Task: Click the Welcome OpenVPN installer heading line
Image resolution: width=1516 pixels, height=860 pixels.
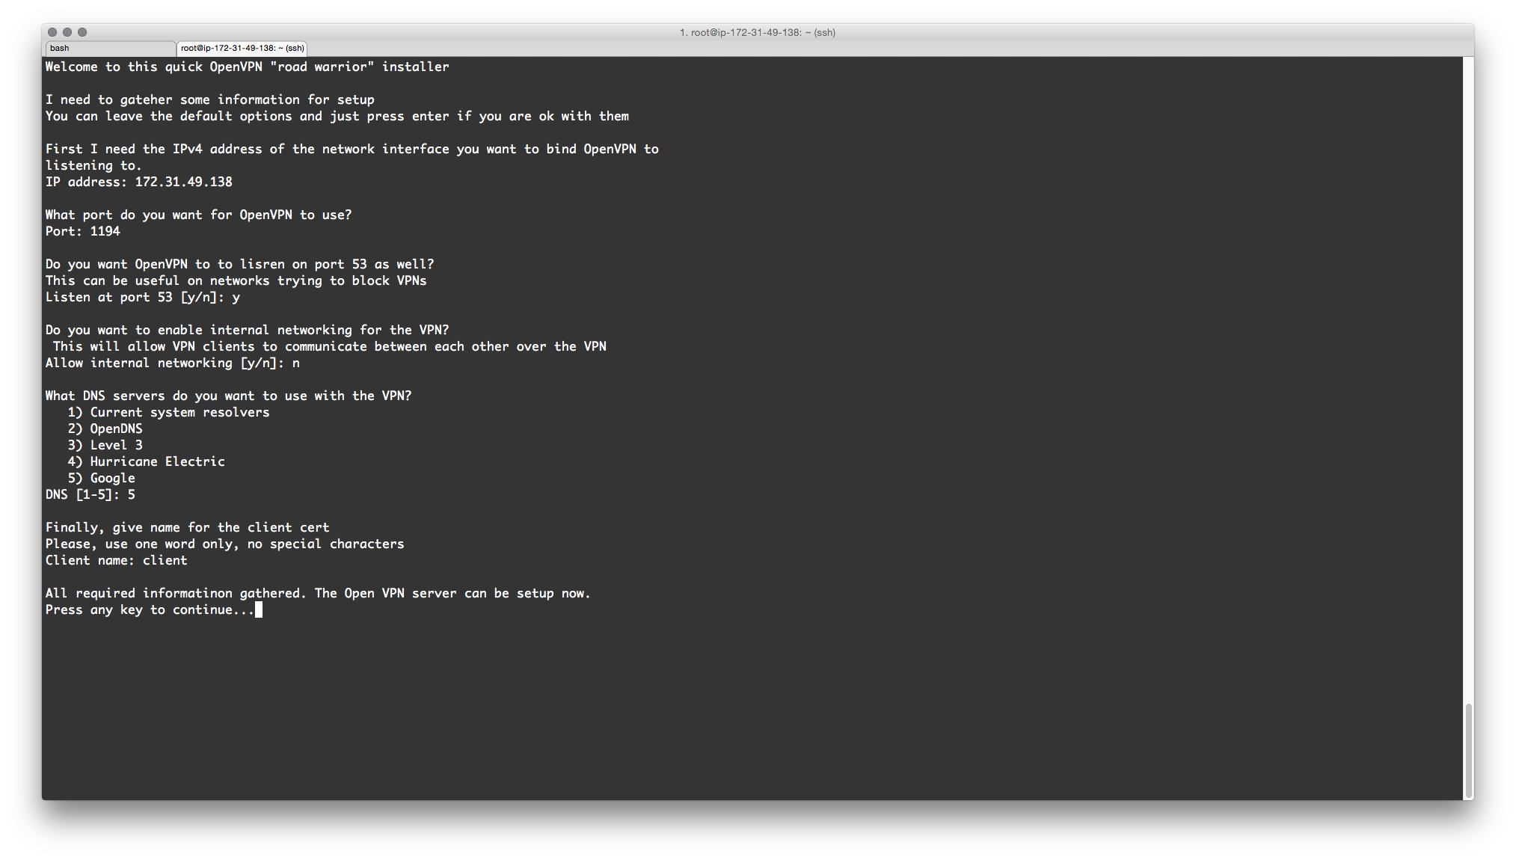Action: pos(248,67)
